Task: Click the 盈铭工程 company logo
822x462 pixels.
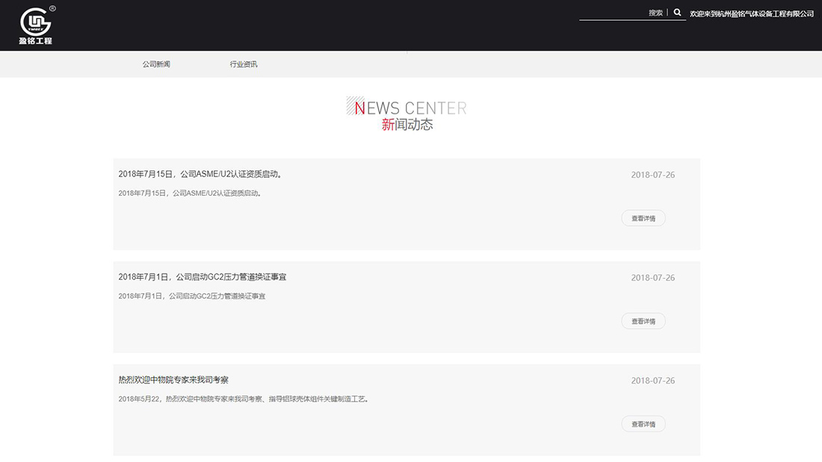Action: (36, 25)
